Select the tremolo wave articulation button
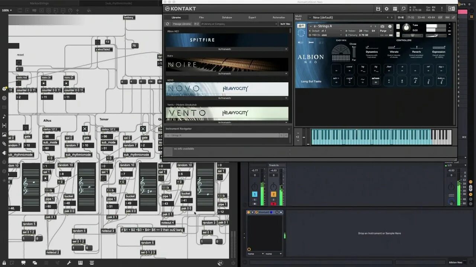The height and width of the screenshot is (267, 476). 363,80
